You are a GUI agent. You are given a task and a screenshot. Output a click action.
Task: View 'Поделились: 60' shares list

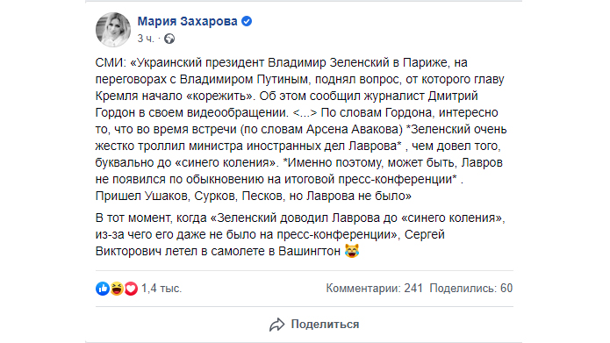(471, 288)
